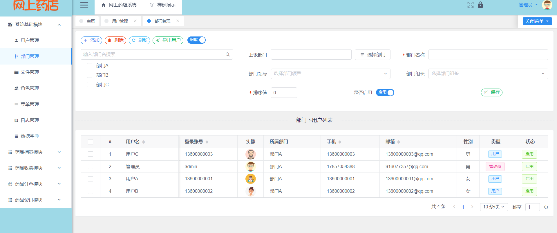Click the 保存 button

click(492, 92)
